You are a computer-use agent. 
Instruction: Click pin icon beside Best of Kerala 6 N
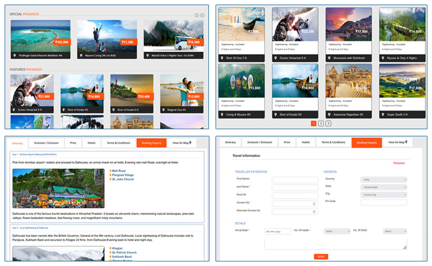point(113,110)
